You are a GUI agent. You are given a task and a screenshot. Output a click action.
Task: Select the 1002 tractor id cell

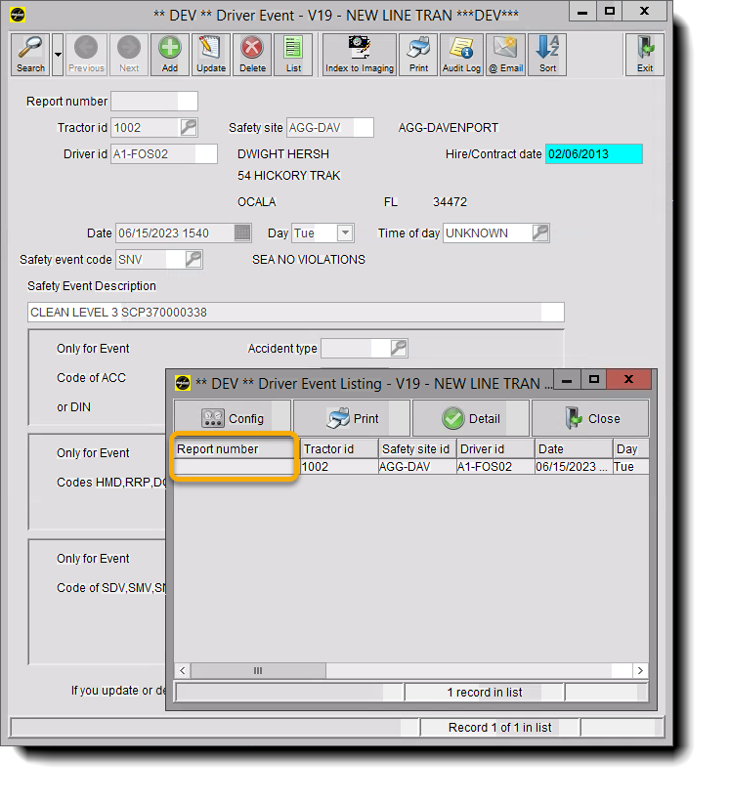(x=339, y=467)
